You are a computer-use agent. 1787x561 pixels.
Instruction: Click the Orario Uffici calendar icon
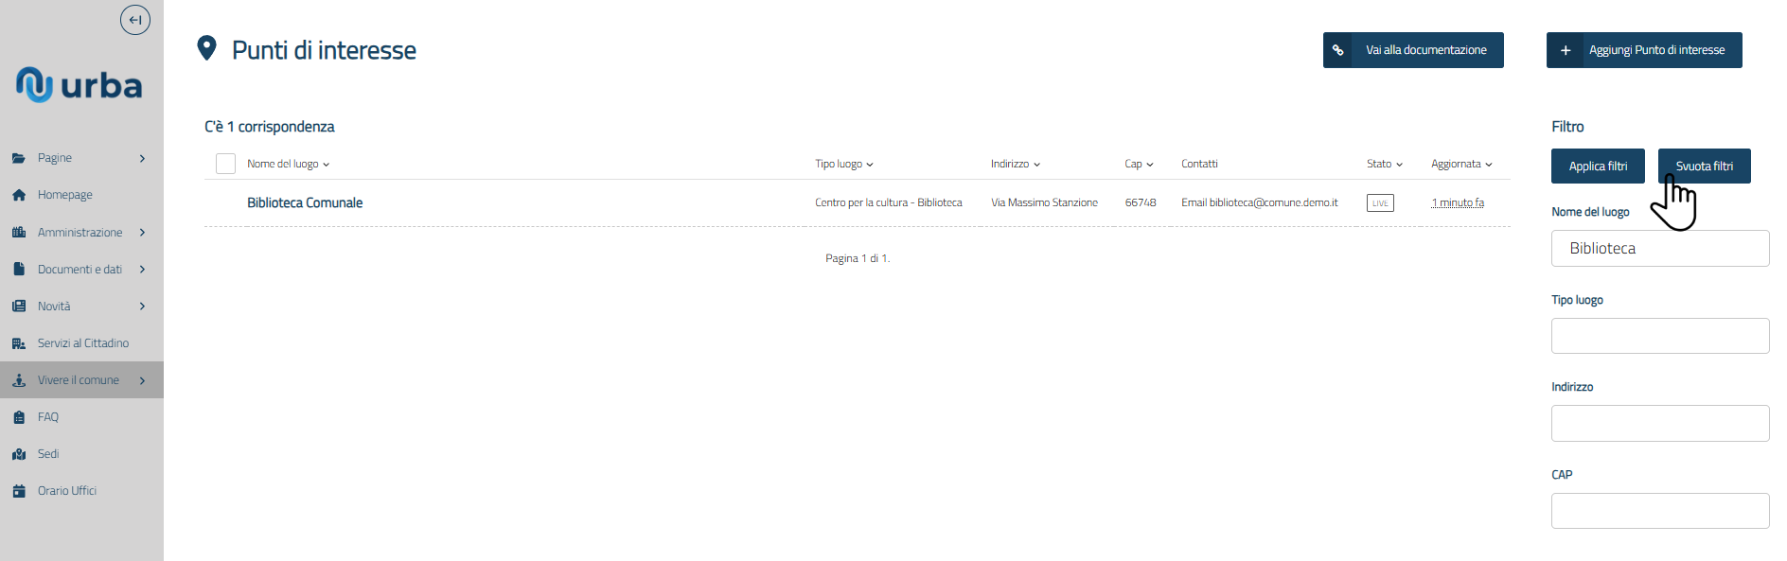(19, 491)
